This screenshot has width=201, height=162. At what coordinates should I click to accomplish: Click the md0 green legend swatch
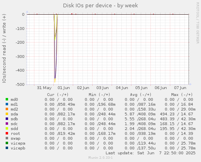7,99
